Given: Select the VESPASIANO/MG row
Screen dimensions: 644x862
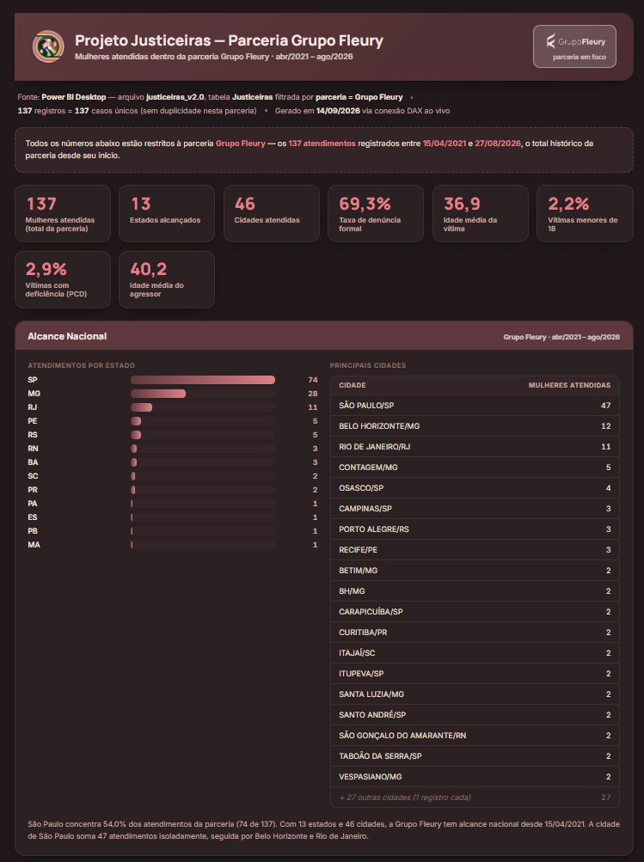Looking at the screenshot, I should [475, 777].
